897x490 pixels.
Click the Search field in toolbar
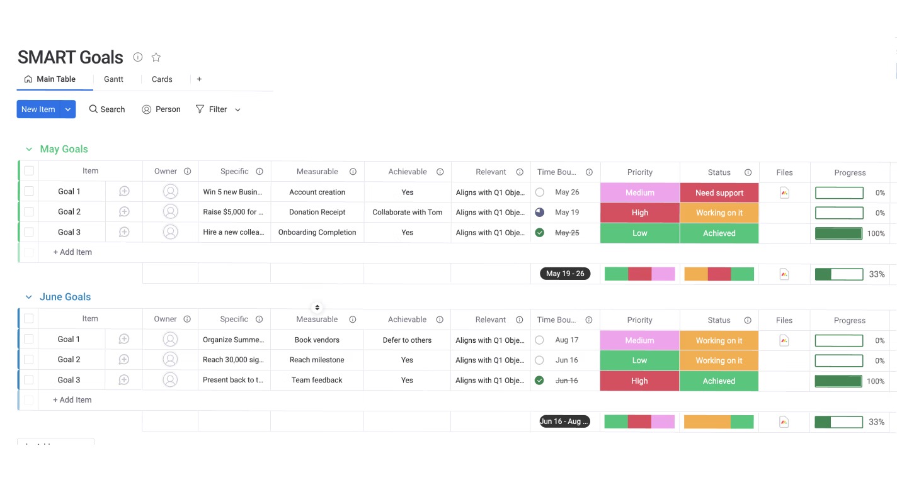(107, 109)
